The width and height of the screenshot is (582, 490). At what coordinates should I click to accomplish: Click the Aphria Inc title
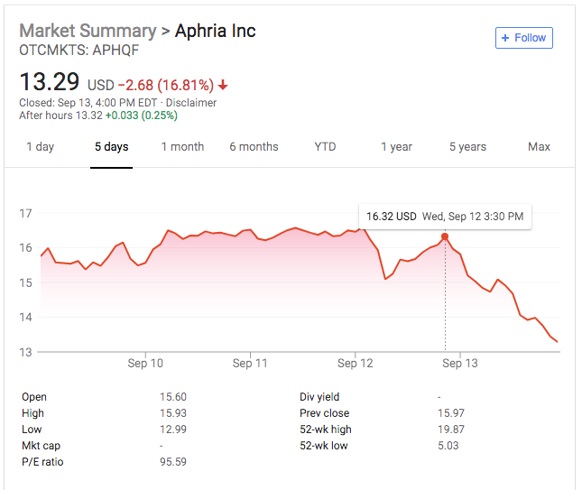[x=215, y=31]
